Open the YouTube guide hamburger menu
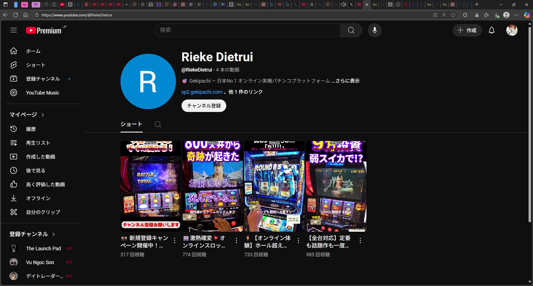 pos(14,30)
